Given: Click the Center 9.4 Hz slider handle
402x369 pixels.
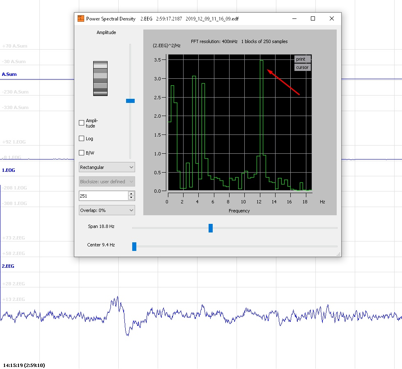Looking at the screenshot, I should (134, 246).
